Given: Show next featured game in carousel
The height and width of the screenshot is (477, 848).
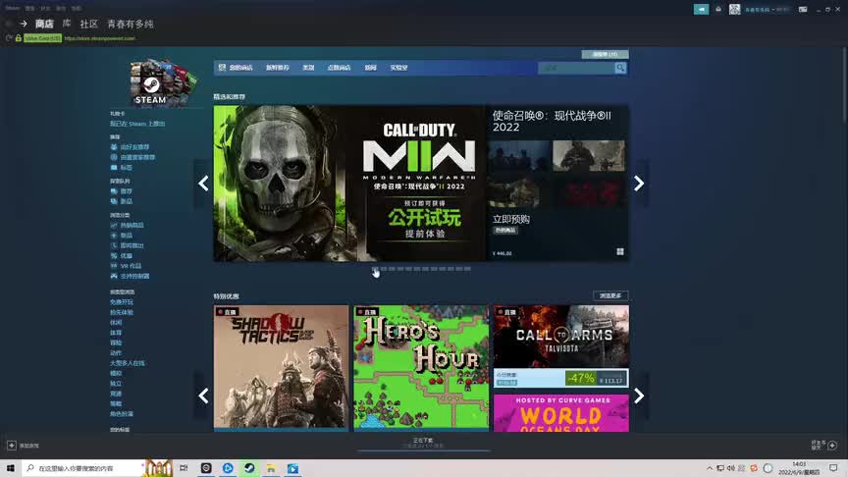Looking at the screenshot, I should coord(639,183).
